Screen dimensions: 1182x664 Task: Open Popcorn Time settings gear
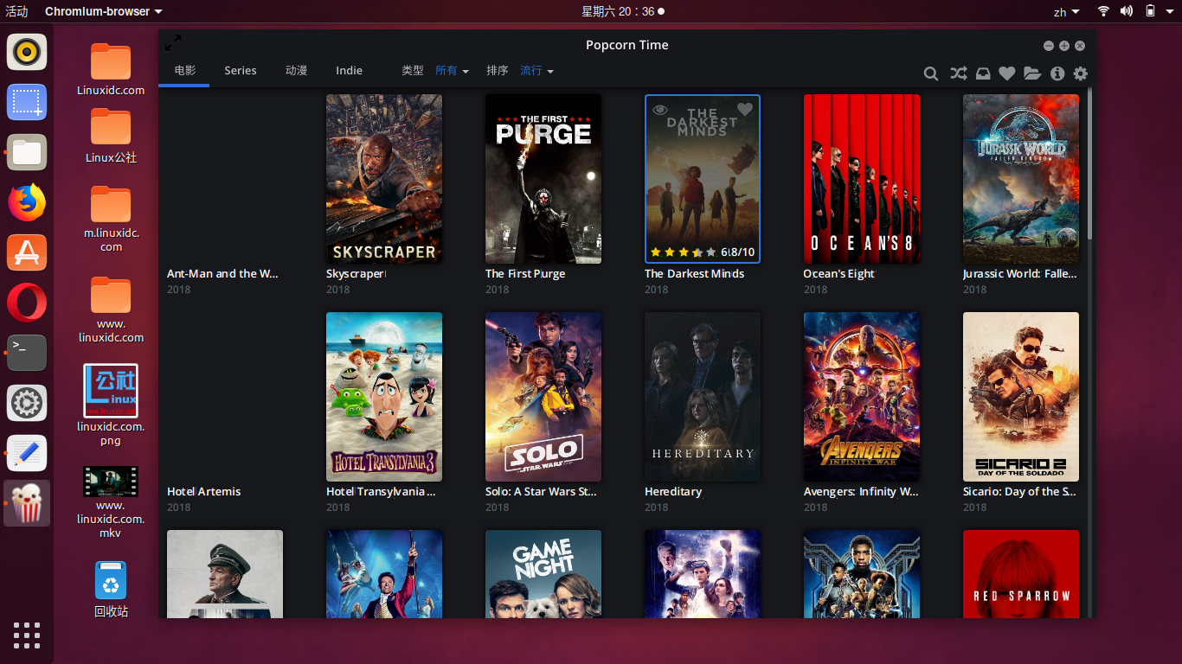coord(1081,73)
